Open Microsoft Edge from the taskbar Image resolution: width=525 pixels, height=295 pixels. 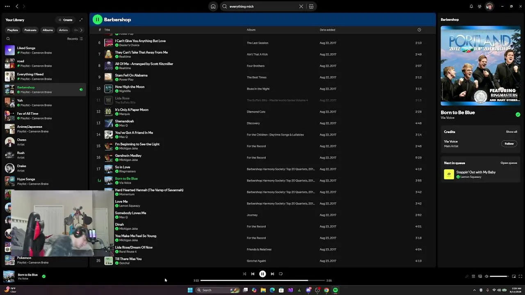click(x=272, y=290)
